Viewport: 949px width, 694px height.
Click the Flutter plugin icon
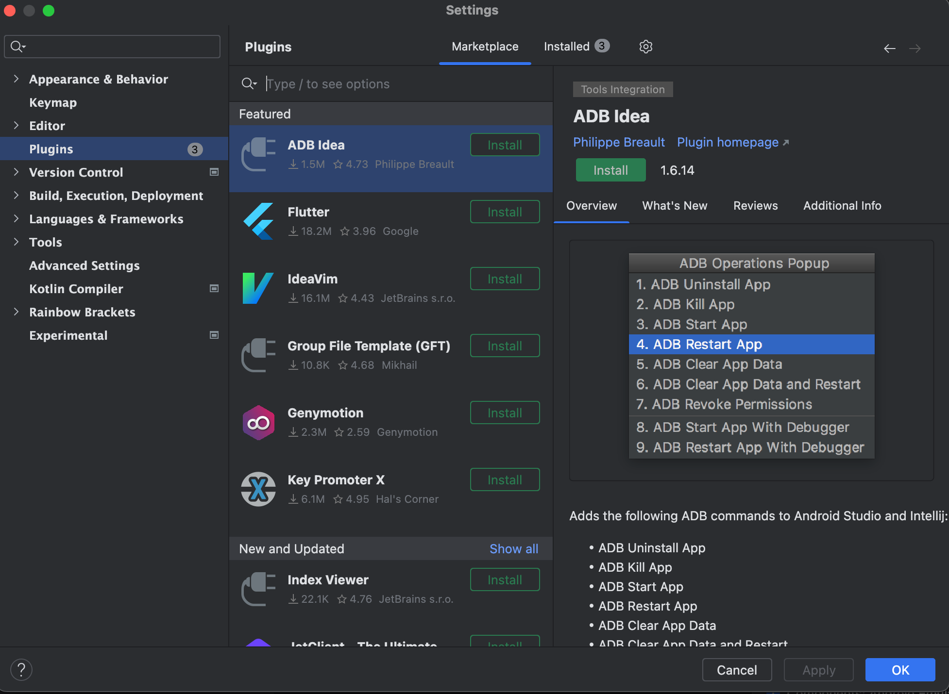[x=258, y=221]
